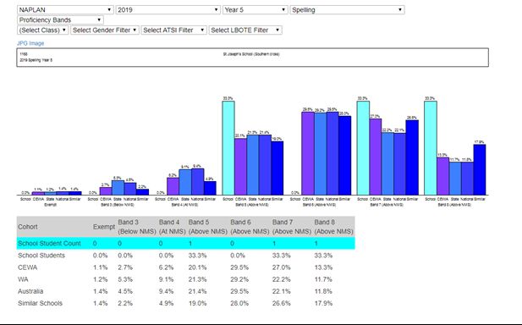Screen dimensions: 522x325
Task: Click the chart title box with school name
Action: pyautogui.click(x=253, y=58)
